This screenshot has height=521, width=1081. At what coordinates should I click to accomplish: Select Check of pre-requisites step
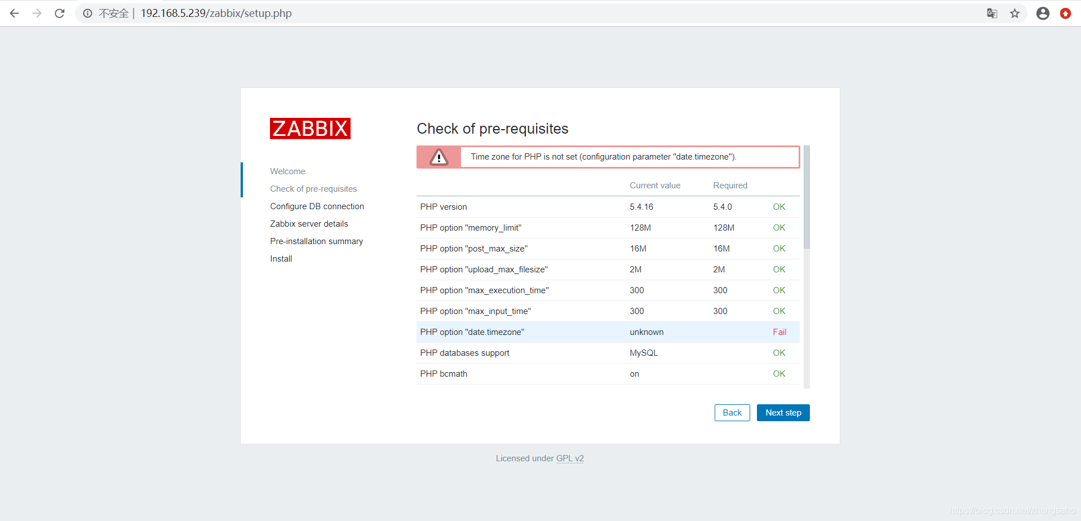pyautogui.click(x=313, y=189)
